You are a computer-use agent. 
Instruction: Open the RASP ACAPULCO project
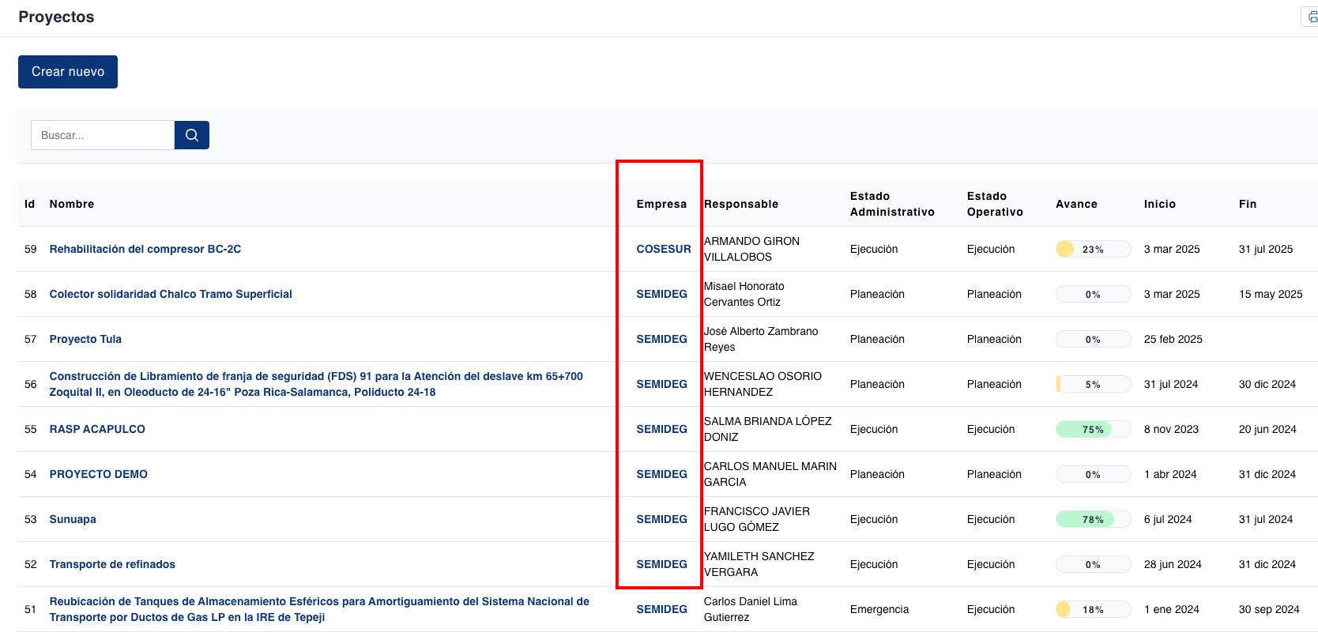coord(97,429)
